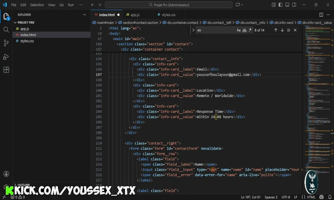Open the Explorer view in the activity bar
Screen dimensions: 334x200
pyautogui.click(x=6, y=17)
